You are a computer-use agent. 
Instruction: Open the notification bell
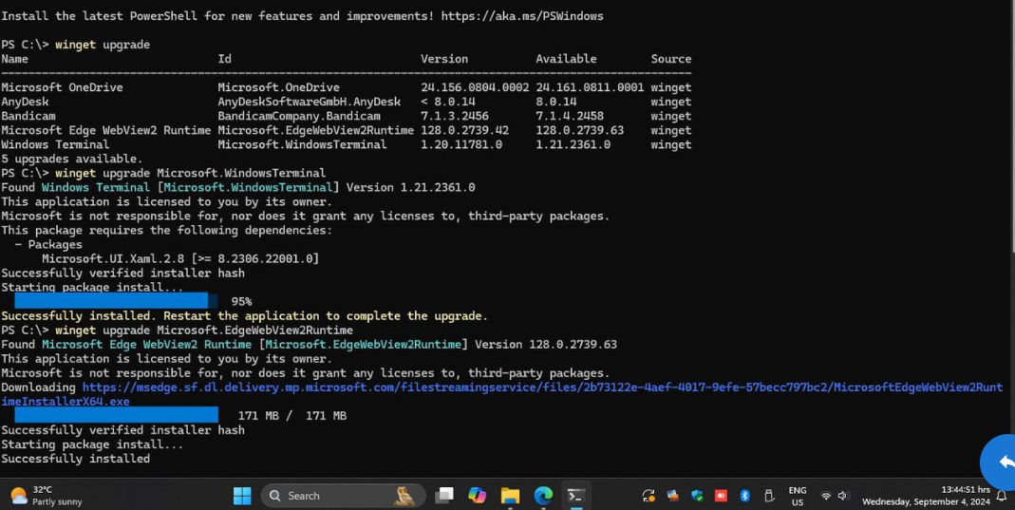(x=1002, y=496)
